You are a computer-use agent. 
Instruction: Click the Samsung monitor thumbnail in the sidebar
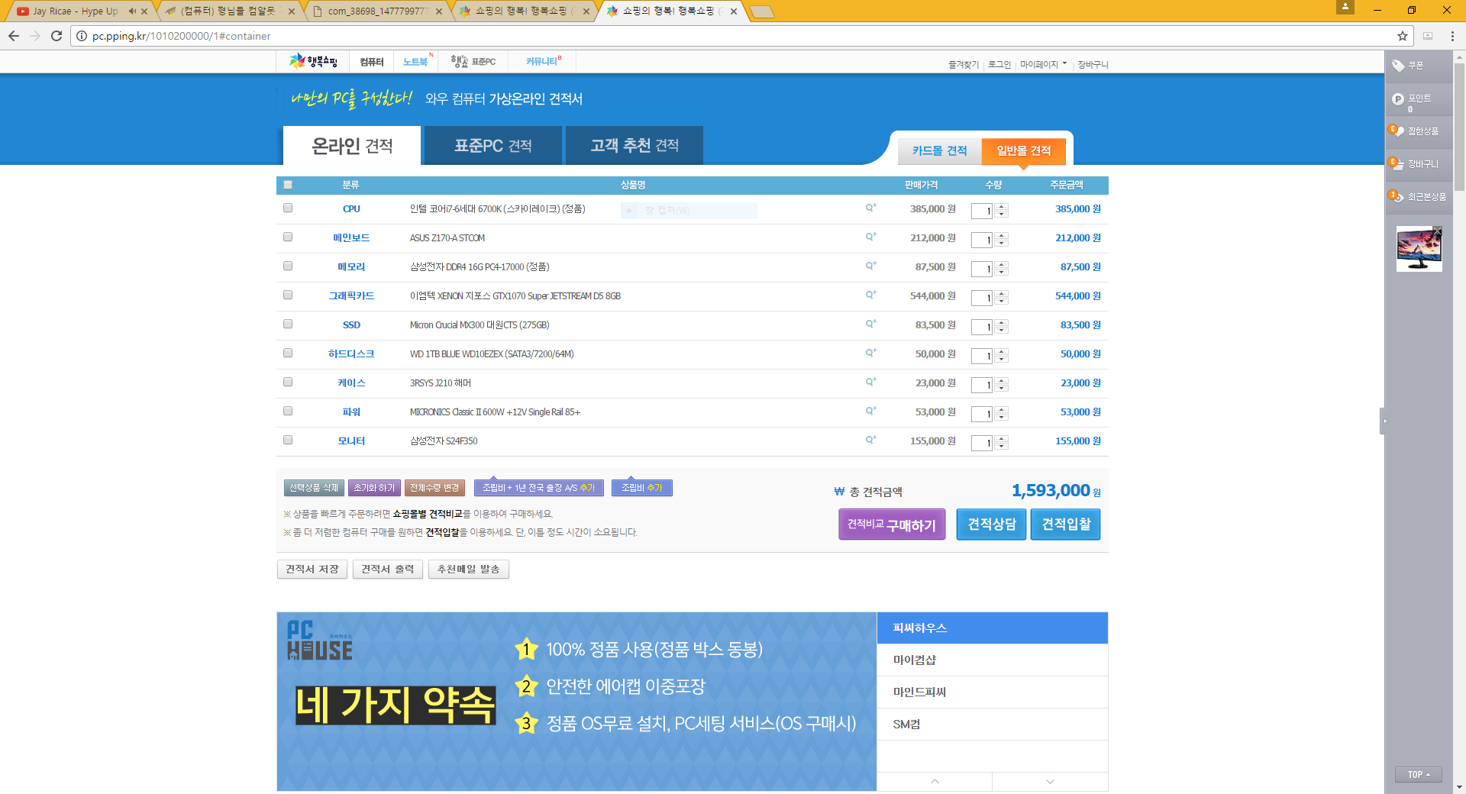click(1419, 249)
